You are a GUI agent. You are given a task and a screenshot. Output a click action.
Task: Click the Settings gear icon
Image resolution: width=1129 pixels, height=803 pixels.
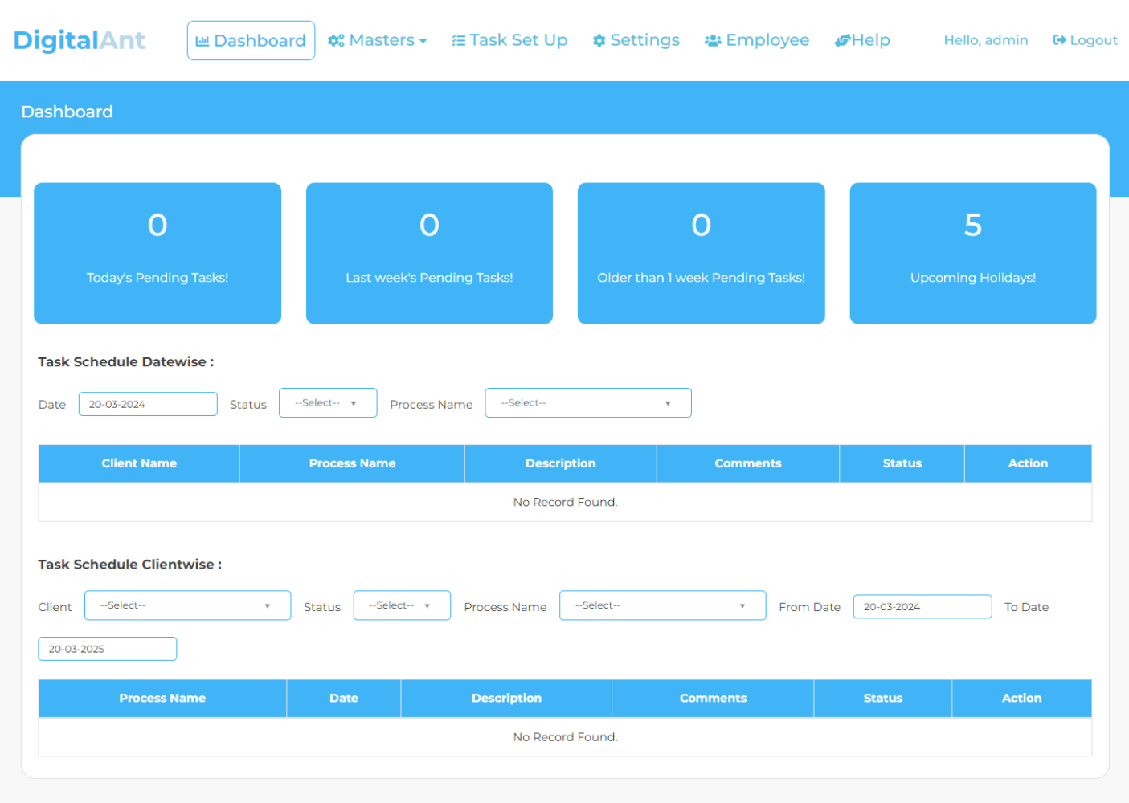pyautogui.click(x=599, y=39)
